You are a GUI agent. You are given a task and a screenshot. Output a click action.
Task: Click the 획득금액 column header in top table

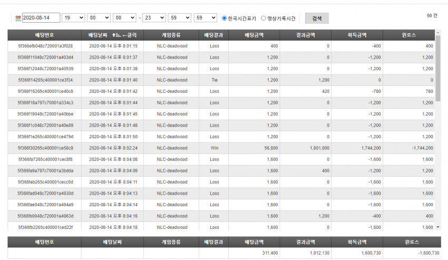point(357,35)
